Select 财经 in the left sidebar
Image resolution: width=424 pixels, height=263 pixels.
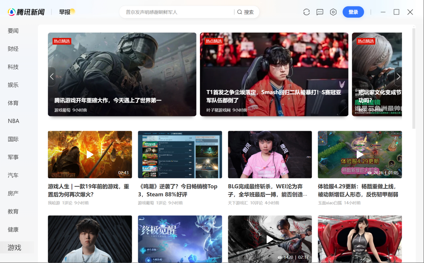(x=13, y=49)
